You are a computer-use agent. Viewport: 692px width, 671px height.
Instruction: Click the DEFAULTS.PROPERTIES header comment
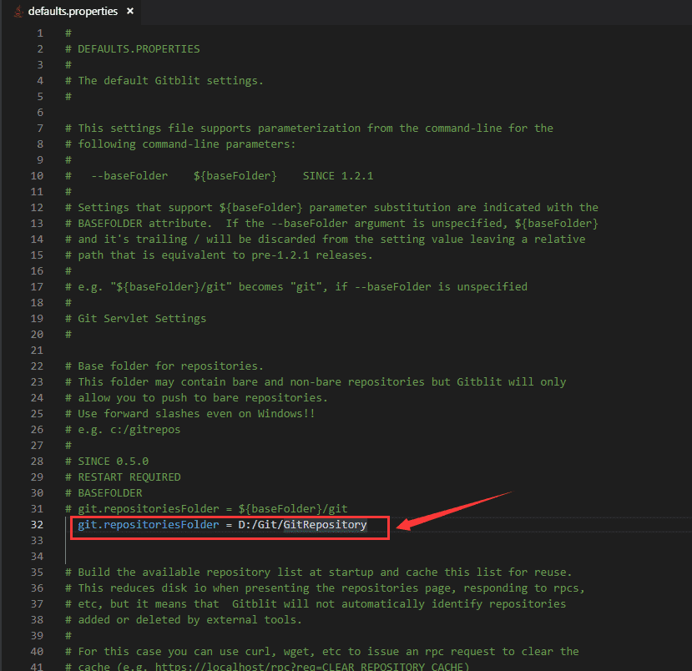(134, 48)
